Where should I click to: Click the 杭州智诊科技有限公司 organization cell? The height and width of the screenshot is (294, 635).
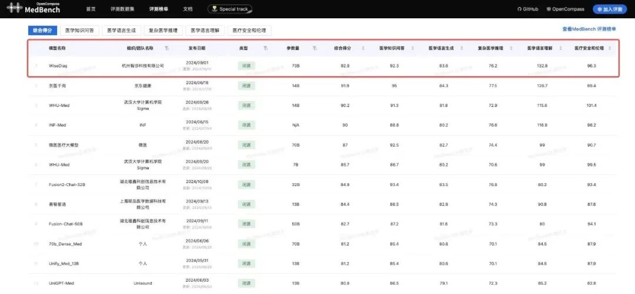coord(143,66)
